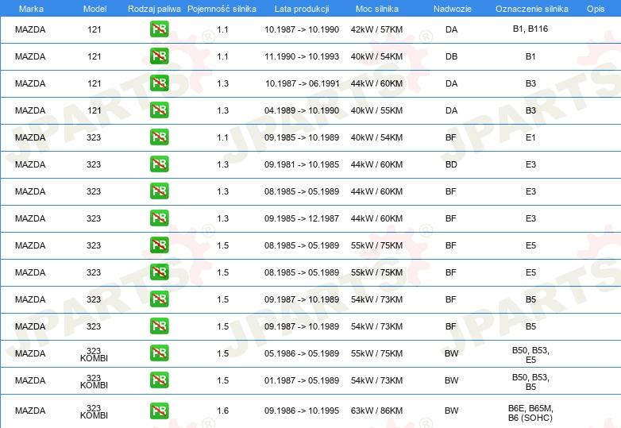
Task: Click the date 10.1987 -> 10.1990
Action: click(302, 29)
